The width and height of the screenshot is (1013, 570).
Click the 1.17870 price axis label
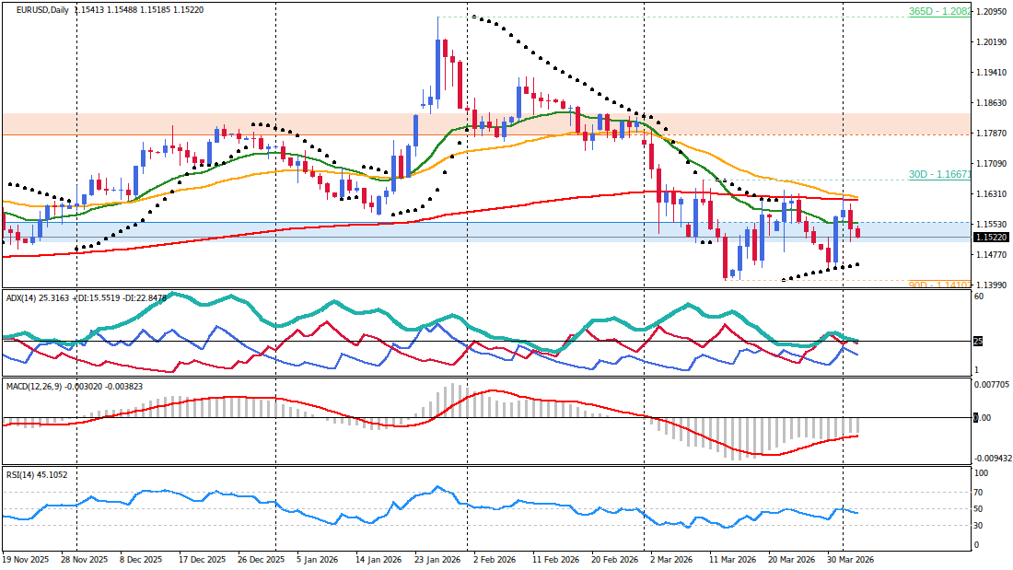[x=992, y=134]
